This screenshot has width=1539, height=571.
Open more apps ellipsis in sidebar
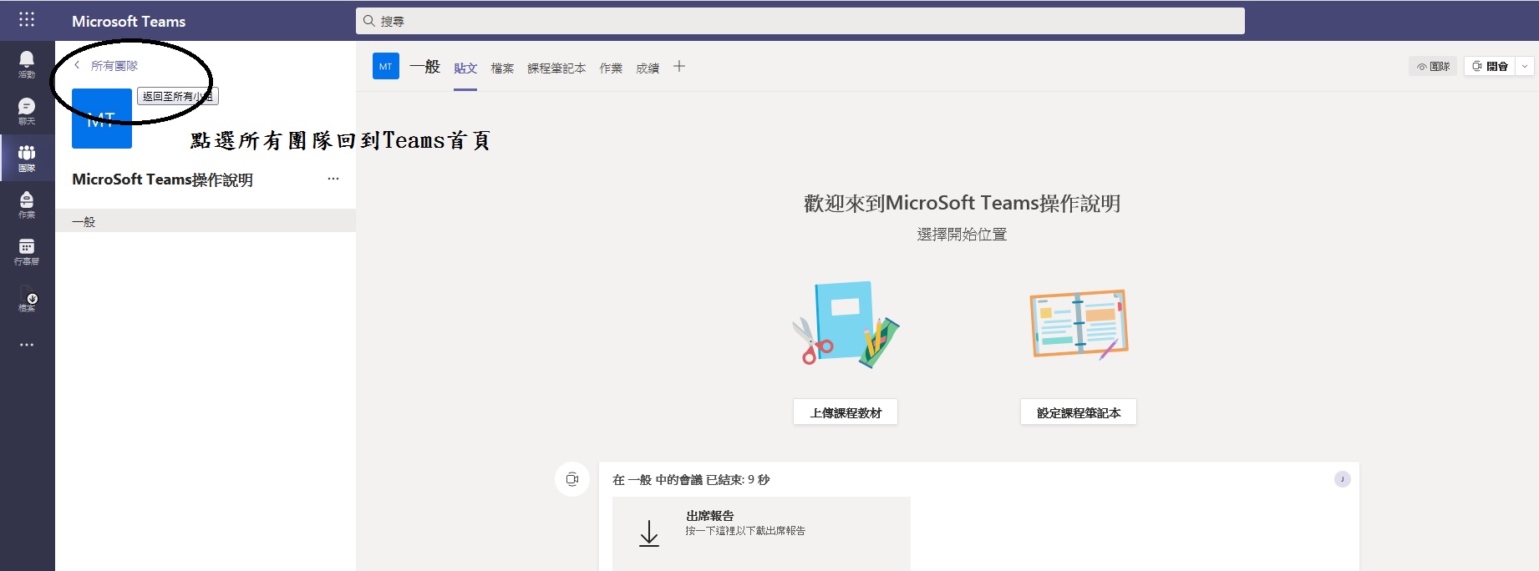(x=27, y=344)
